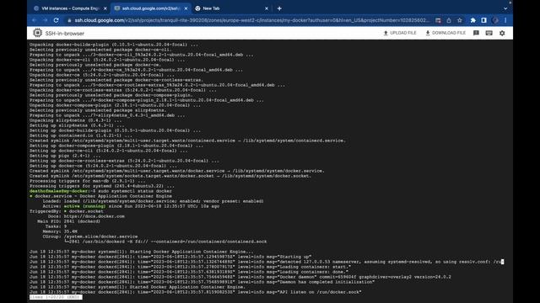Click the DOWNLOAD FILE button
The image size is (540, 303).
(x=445, y=33)
